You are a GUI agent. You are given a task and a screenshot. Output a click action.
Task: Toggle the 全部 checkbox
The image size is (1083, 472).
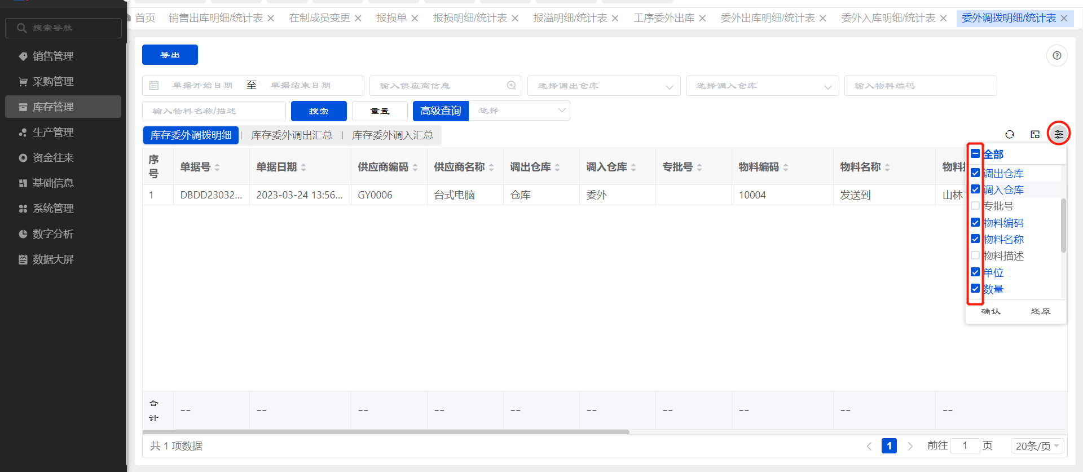point(975,153)
